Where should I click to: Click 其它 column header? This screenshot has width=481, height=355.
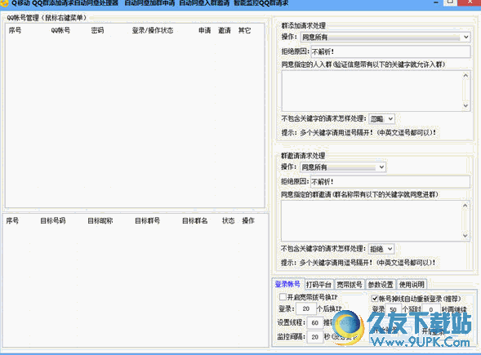(x=244, y=30)
